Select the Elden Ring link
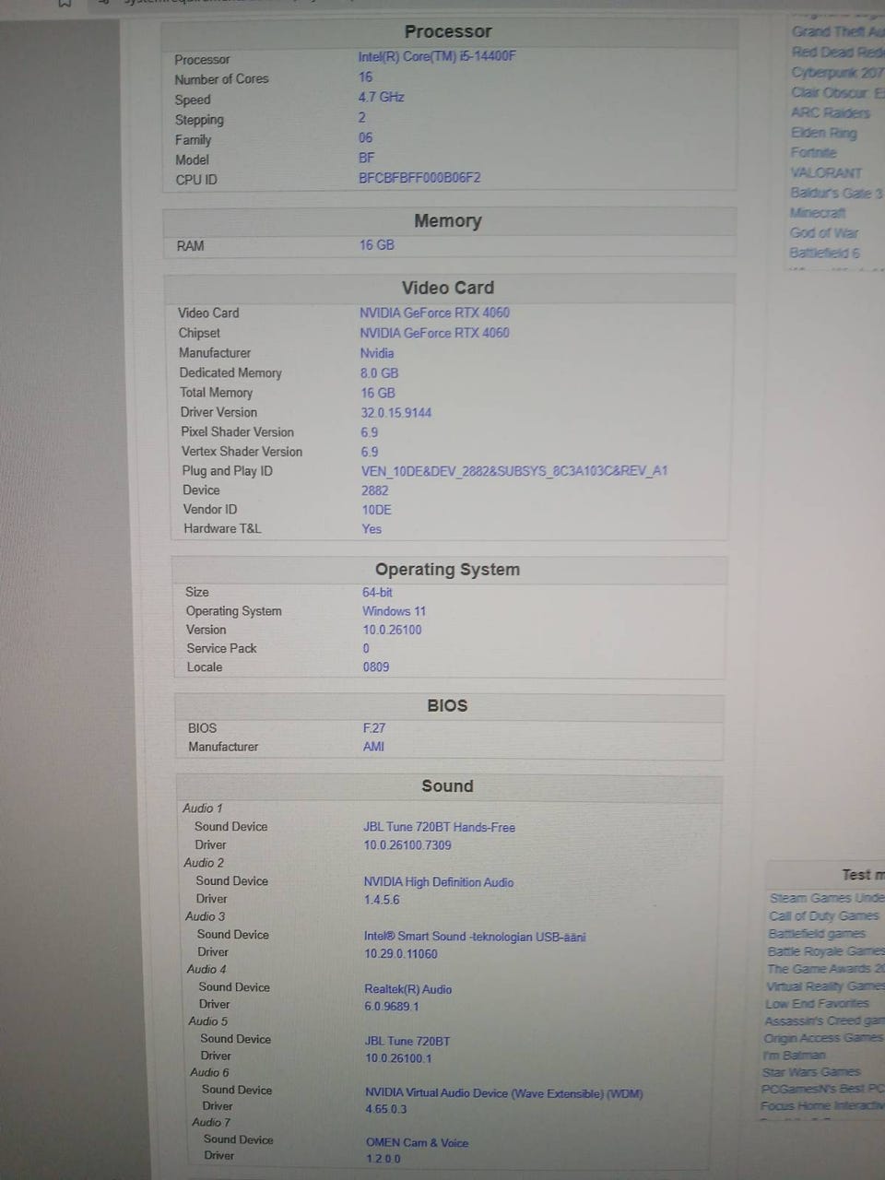 coord(823,133)
